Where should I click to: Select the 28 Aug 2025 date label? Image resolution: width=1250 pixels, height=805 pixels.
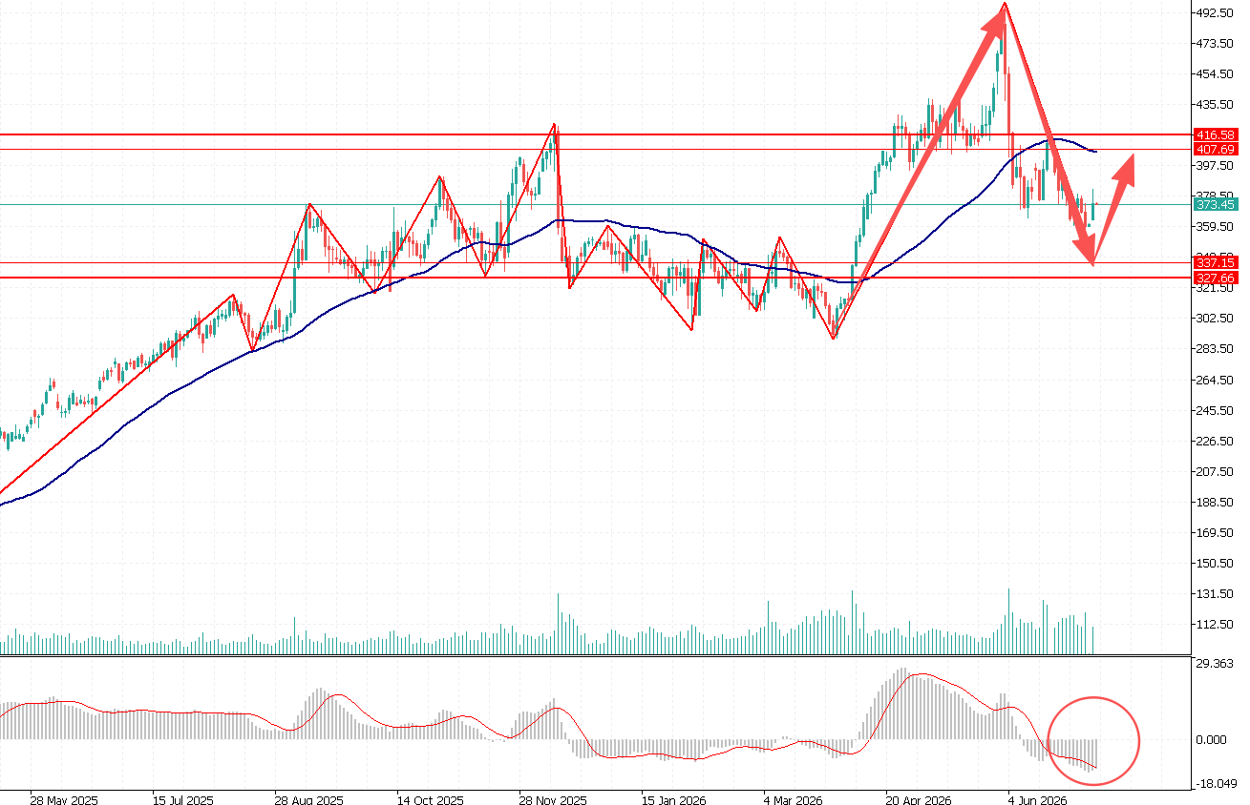(309, 800)
